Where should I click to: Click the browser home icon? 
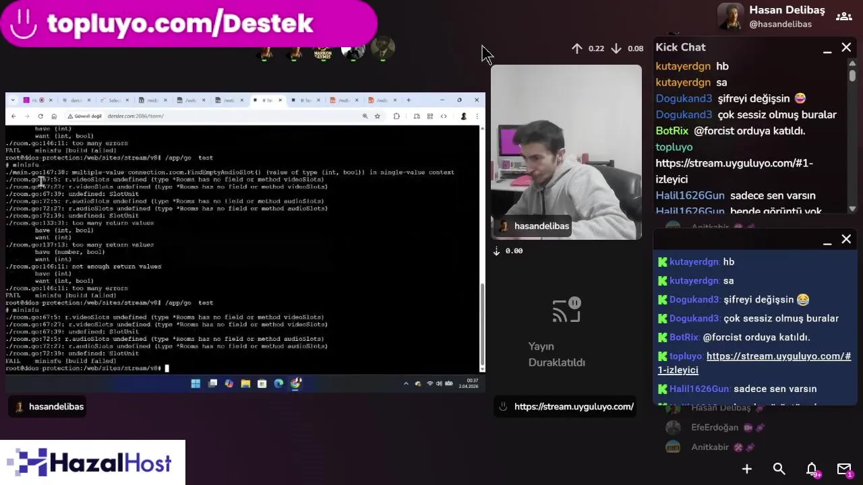click(54, 116)
